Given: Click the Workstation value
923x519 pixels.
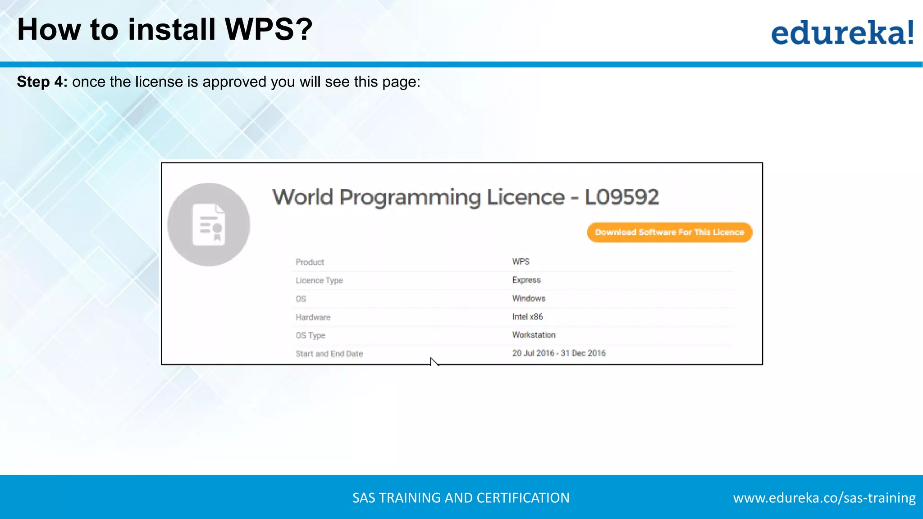Looking at the screenshot, I should [534, 335].
